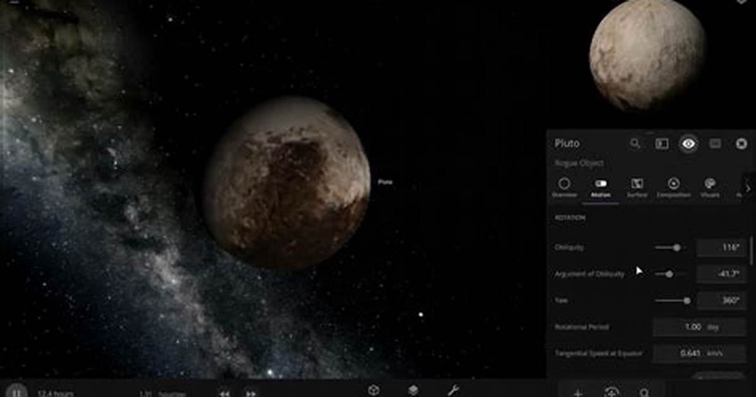
Task: Click the Pluto title in the panel
Action: (567, 144)
